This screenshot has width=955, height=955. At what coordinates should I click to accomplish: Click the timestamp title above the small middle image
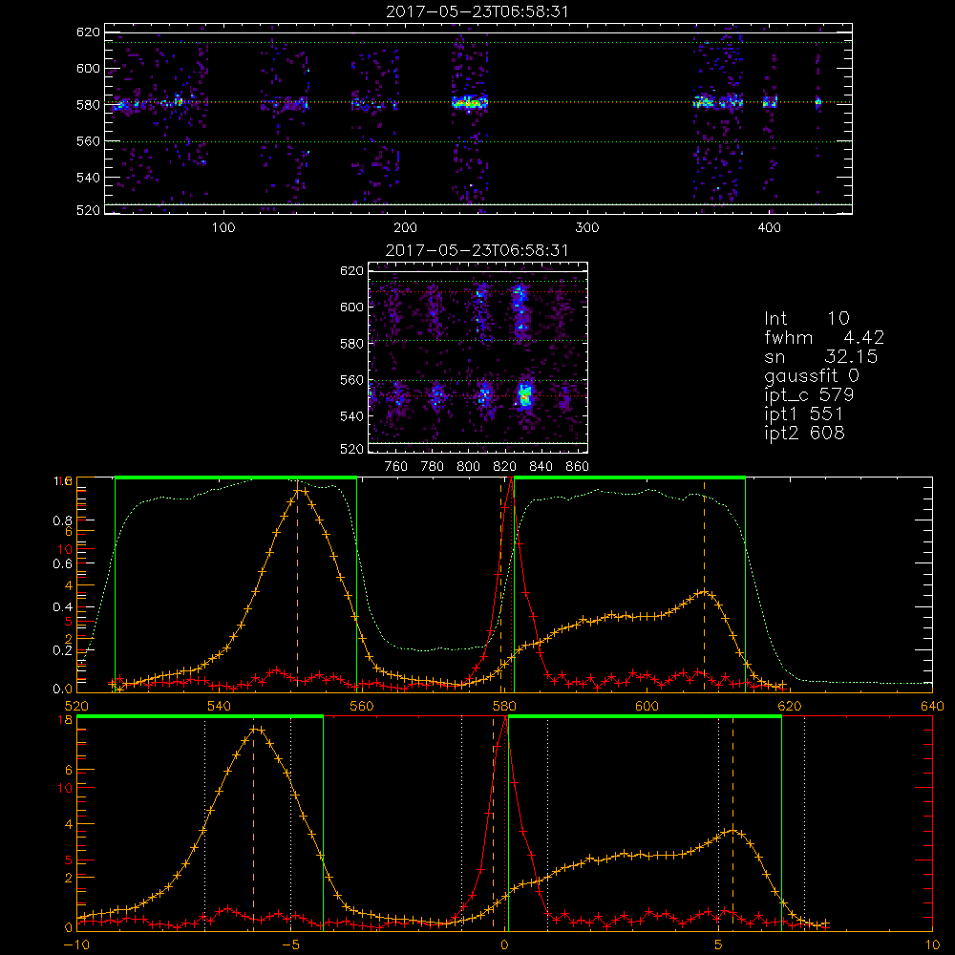pyautogui.click(x=477, y=250)
